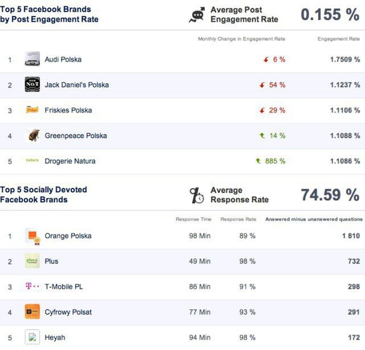Click the Answered minus unanswered questions header
The image size is (365, 350).
(314, 219)
